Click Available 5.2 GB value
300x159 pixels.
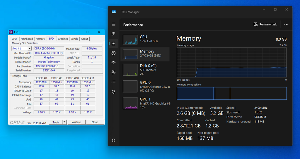click(217, 113)
